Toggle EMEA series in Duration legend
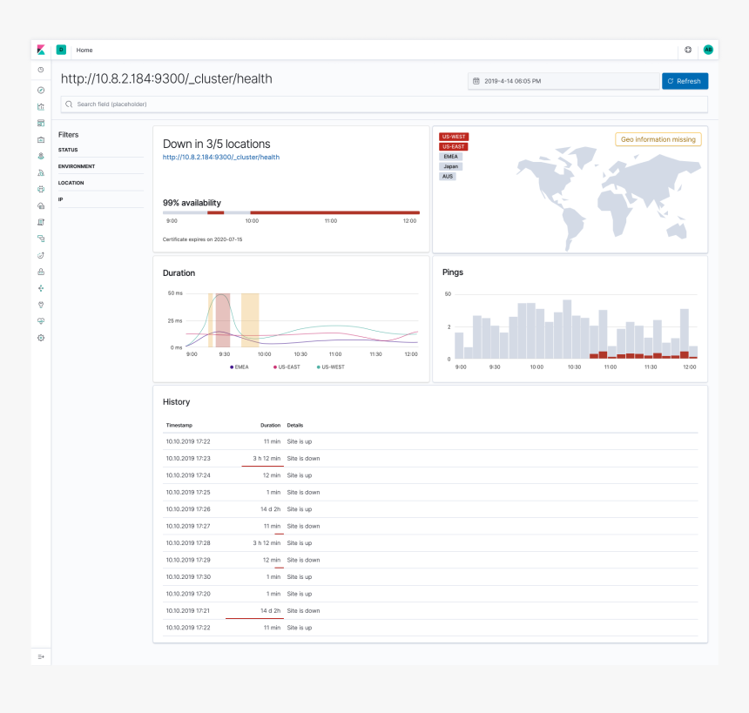This screenshot has height=713, width=749. (240, 367)
